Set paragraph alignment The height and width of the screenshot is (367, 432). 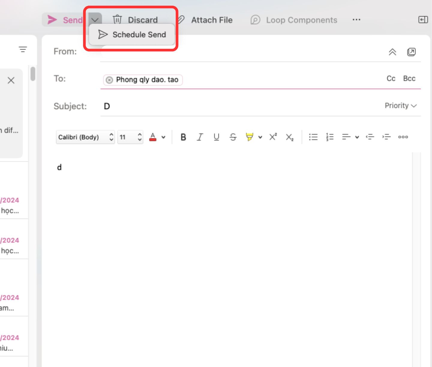point(346,137)
